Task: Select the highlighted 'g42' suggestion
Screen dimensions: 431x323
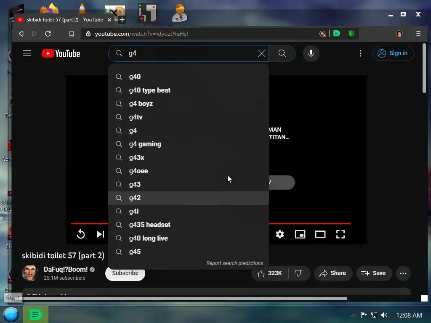Action: (189, 198)
